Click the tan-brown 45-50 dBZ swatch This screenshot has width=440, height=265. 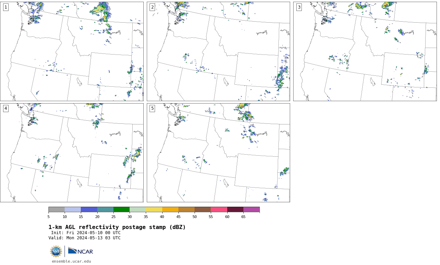186,209
